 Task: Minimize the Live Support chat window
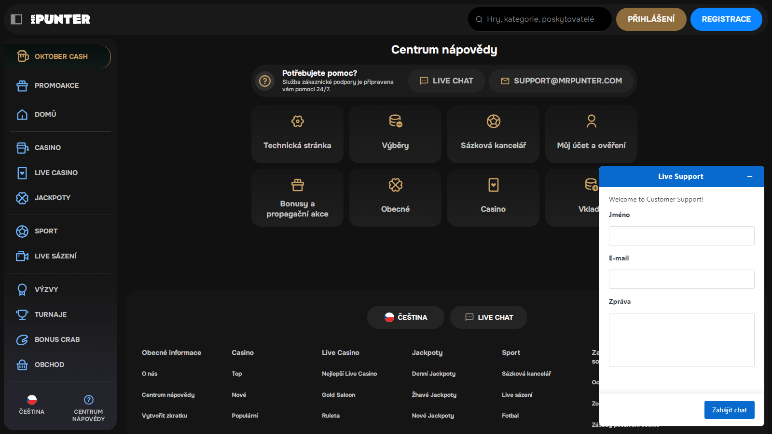[x=750, y=176]
